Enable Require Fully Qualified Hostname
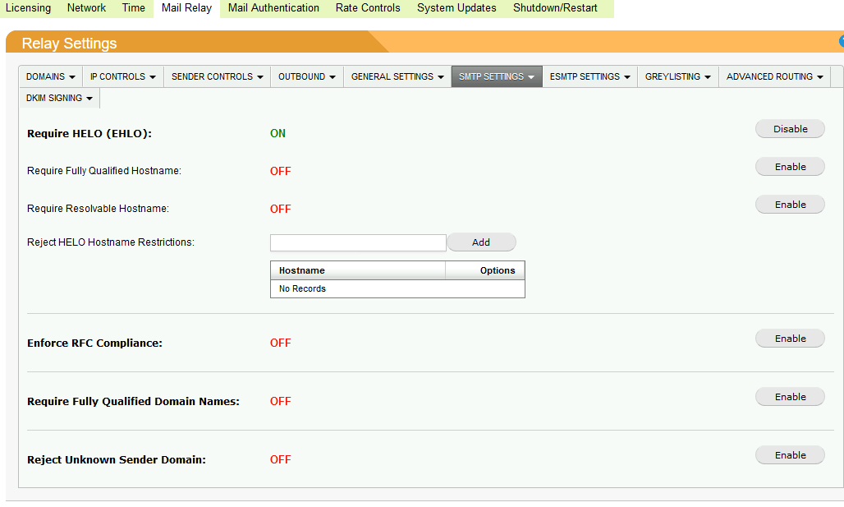 coord(789,166)
